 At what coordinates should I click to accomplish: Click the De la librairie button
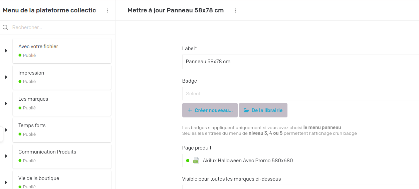263,110
